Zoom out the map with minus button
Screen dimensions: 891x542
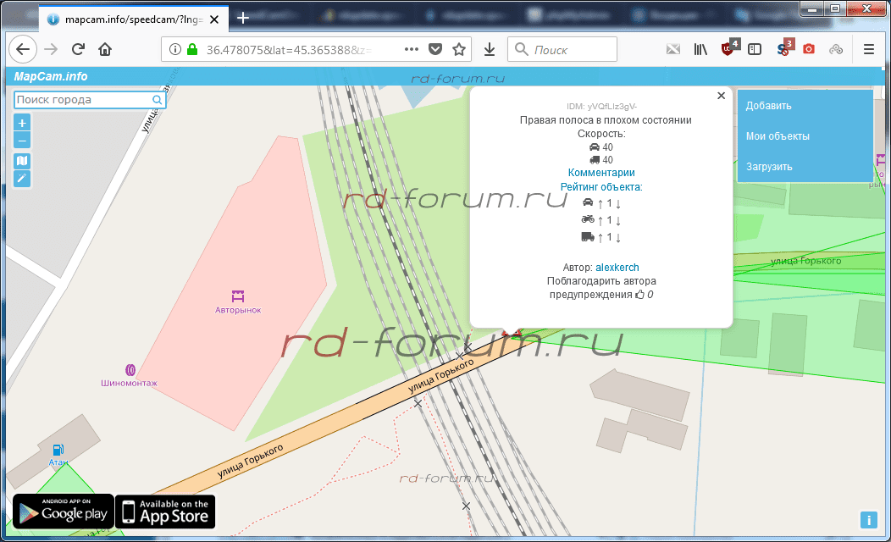click(22, 140)
